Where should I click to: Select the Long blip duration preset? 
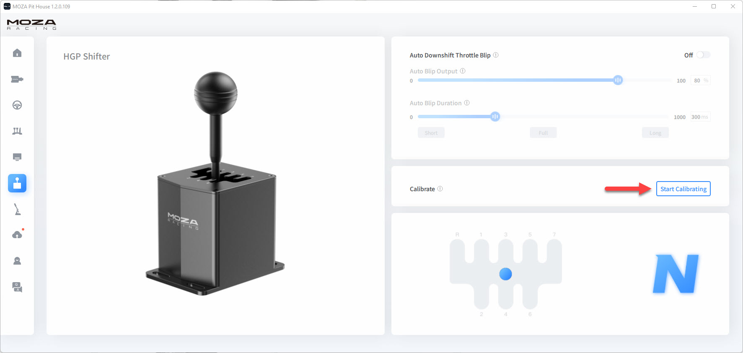pos(655,133)
